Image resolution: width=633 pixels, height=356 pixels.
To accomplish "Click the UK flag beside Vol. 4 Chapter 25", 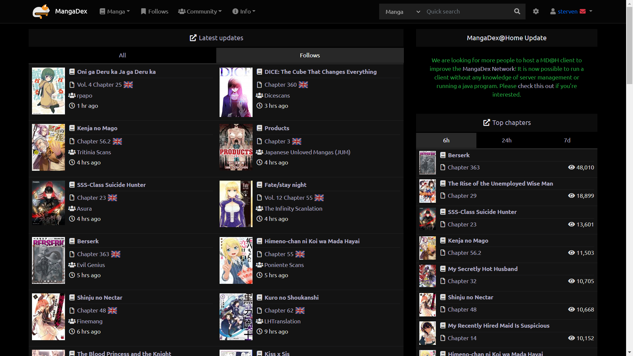I will pos(128,85).
